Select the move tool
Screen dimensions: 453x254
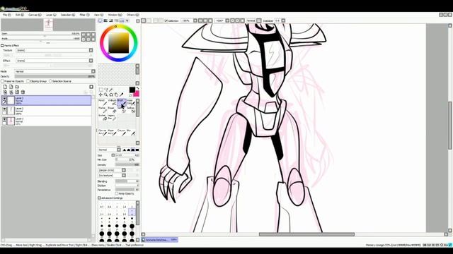101,95
